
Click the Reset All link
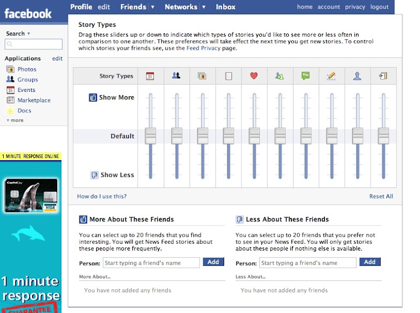pos(381,196)
